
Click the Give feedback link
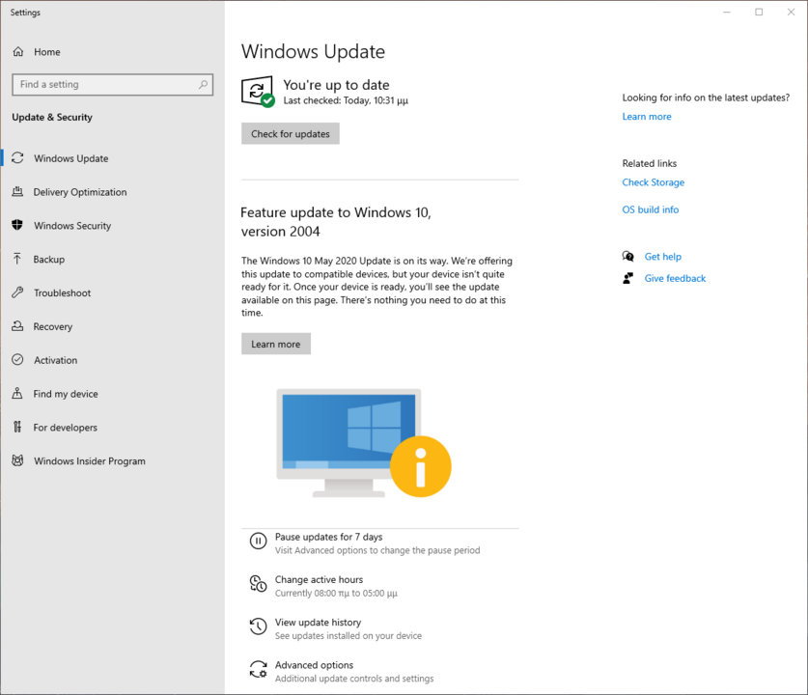(x=675, y=278)
